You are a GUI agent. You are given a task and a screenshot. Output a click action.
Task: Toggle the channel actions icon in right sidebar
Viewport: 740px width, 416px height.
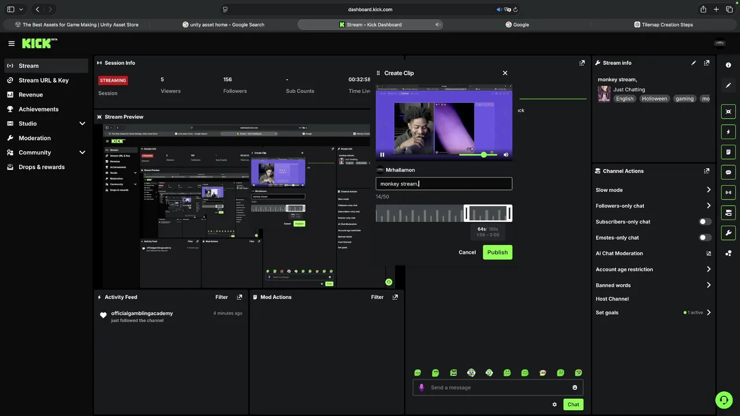pyautogui.click(x=728, y=213)
